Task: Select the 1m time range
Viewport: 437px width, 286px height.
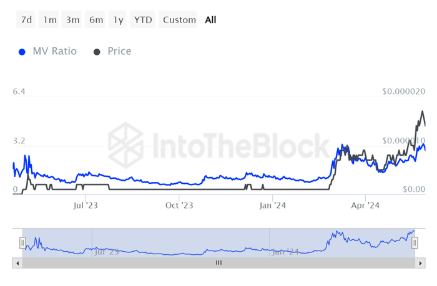Action: click(49, 19)
